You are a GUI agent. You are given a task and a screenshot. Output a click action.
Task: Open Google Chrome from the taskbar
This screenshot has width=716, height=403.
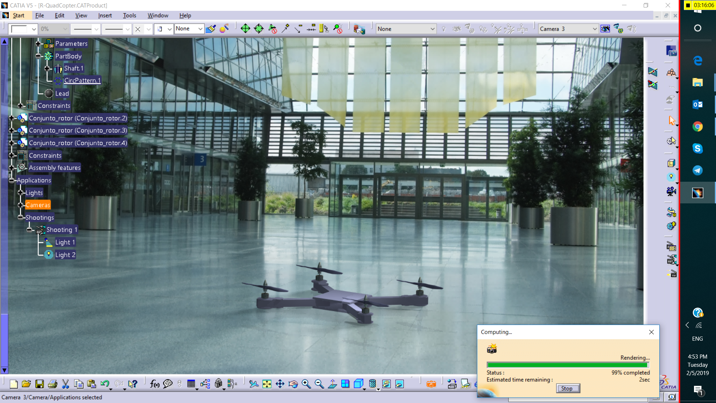click(x=697, y=126)
